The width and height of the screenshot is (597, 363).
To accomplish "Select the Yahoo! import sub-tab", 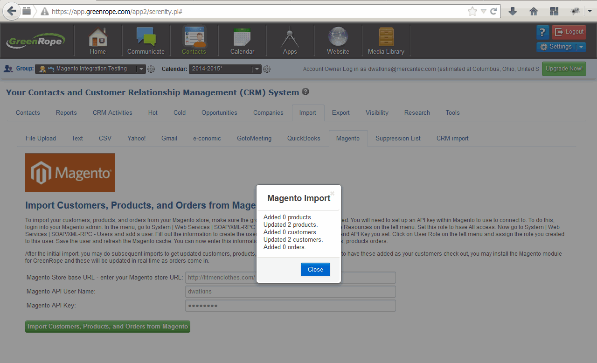I will coord(137,138).
